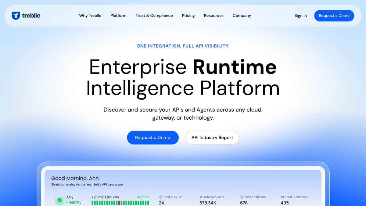Click the 'Strategic Insights Across Your Entire API Landscape' subtitle

(x=87, y=185)
